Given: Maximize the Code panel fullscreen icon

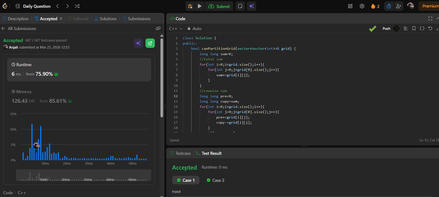Looking at the screenshot, I should tap(430, 19).
